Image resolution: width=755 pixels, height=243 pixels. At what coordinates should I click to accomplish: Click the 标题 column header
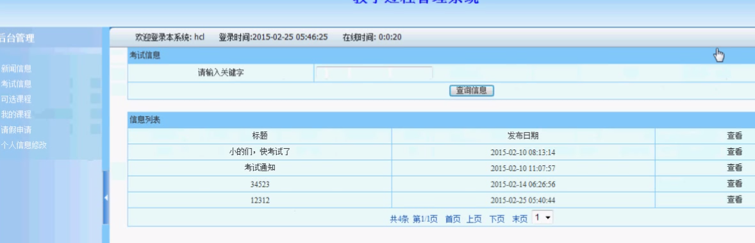click(x=260, y=136)
